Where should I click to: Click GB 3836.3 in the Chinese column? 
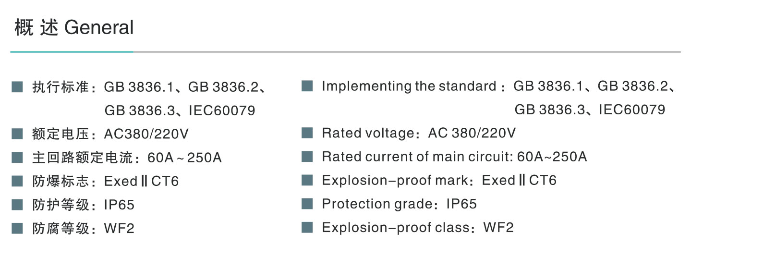pos(140,110)
